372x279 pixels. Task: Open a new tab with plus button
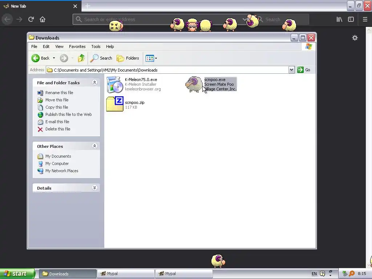[87, 6]
